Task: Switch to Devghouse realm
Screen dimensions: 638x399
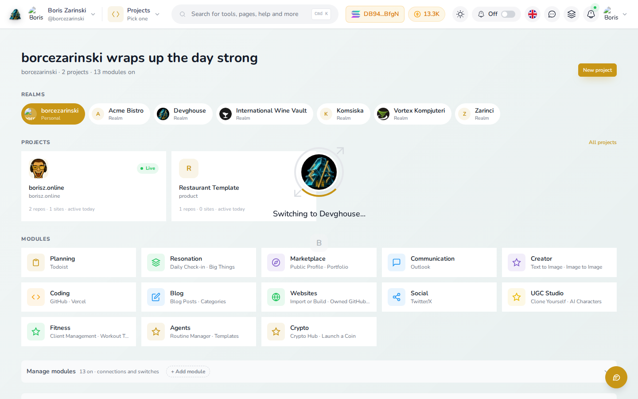Action: pyautogui.click(x=183, y=114)
